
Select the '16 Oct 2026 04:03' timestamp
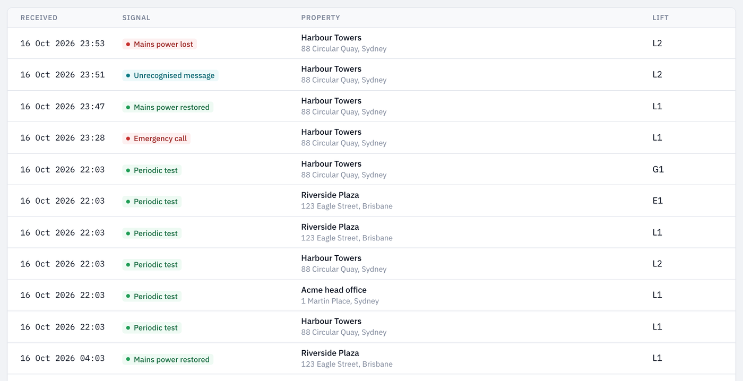[63, 359]
